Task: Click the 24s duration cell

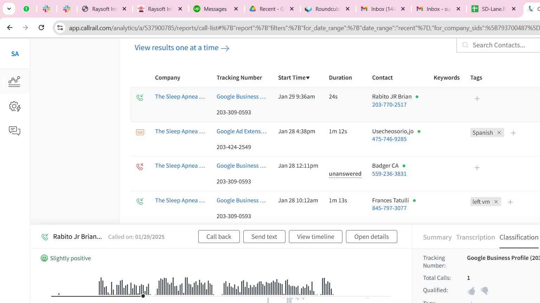Action: tap(333, 96)
